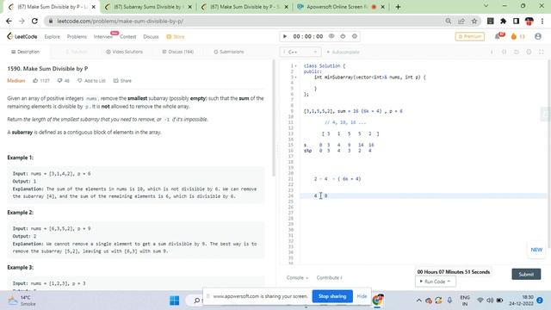Open Problems in the top navigation
The width and height of the screenshot is (551, 310).
(x=77, y=36)
